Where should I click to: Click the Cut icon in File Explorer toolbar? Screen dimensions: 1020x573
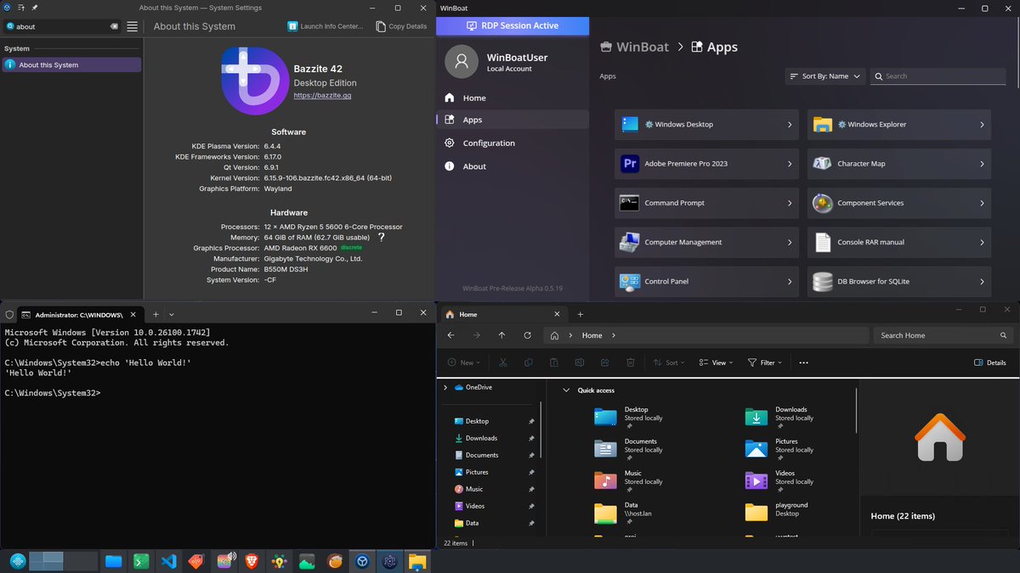pyautogui.click(x=503, y=362)
